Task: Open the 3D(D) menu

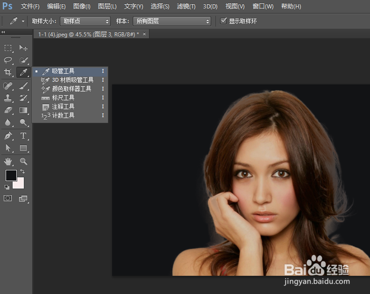Action: (210, 7)
